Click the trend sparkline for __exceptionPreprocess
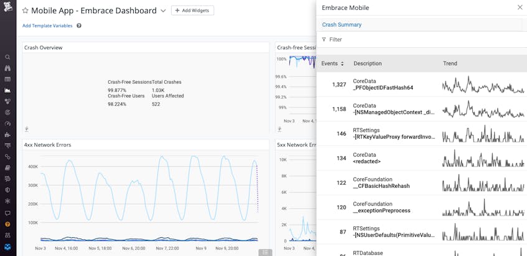 click(x=483, y=208)
